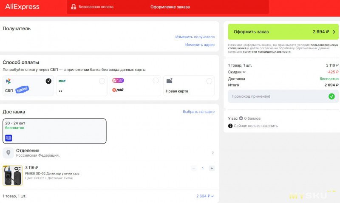Click the plus points icon near У вас
The image size is (340, 203).
tap(241, 118)
